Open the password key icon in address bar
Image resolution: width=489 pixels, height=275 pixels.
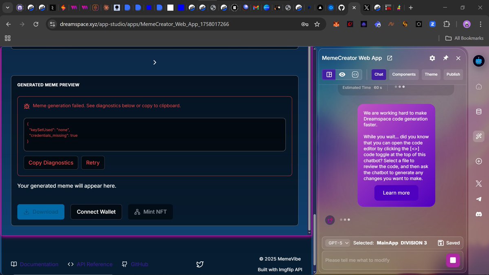pyautogui.click(x=305, y=24)
